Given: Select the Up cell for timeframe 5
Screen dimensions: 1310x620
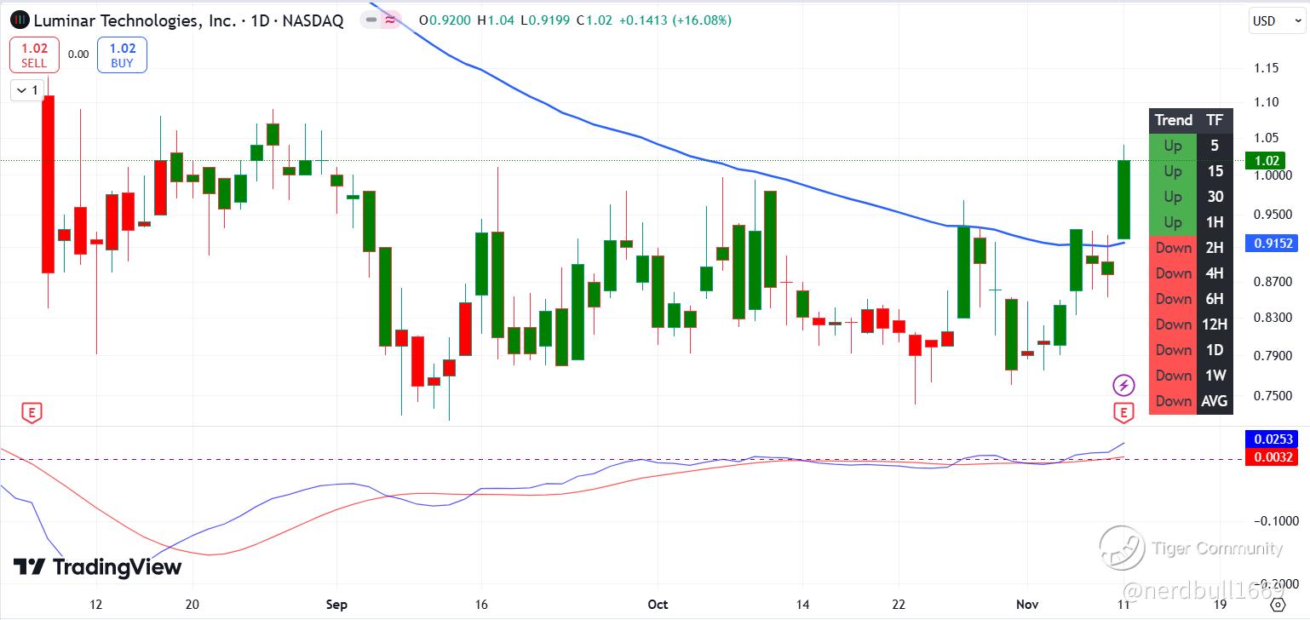Looking at the screenshot, I should click(x=1173, y=146).
